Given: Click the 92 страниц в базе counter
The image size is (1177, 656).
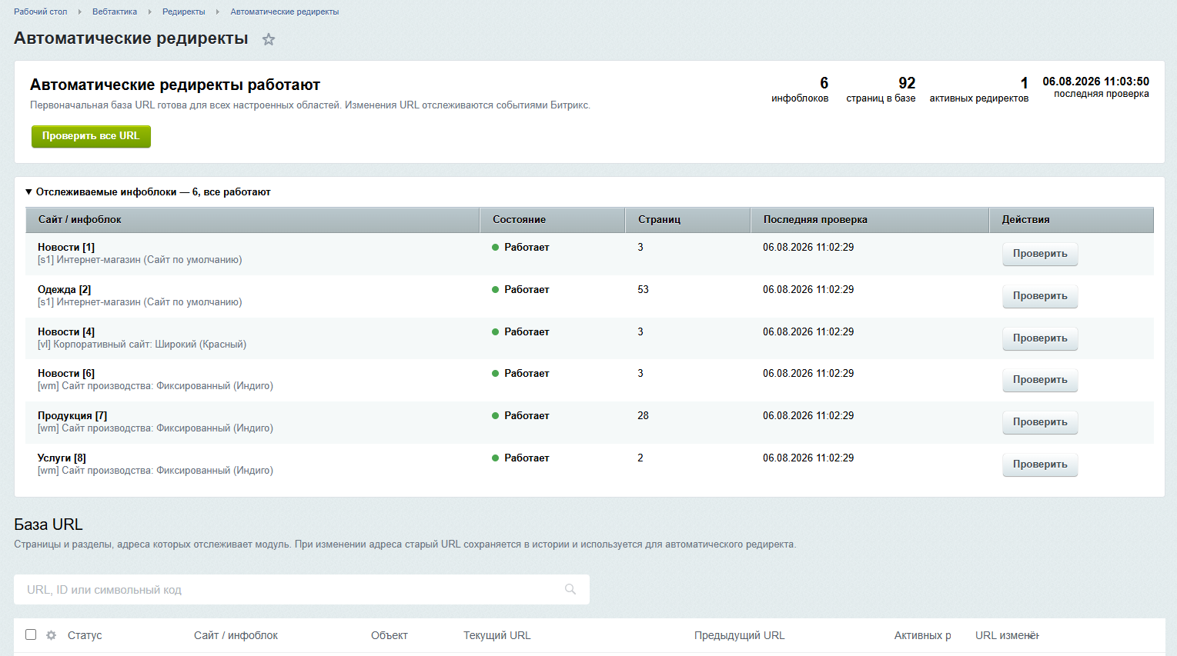Looking at the screenshot, I should (x=881, y=89).
